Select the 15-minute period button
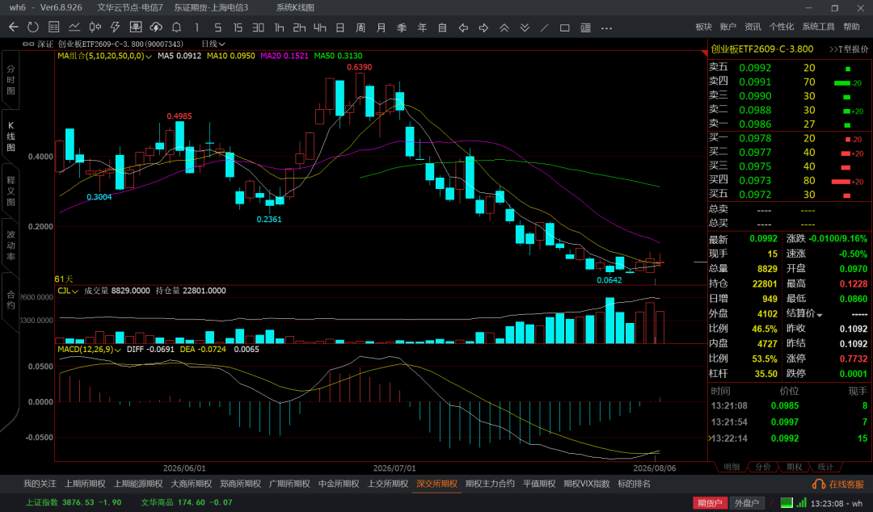The image size is (873, 512). (x=238, y=27)
